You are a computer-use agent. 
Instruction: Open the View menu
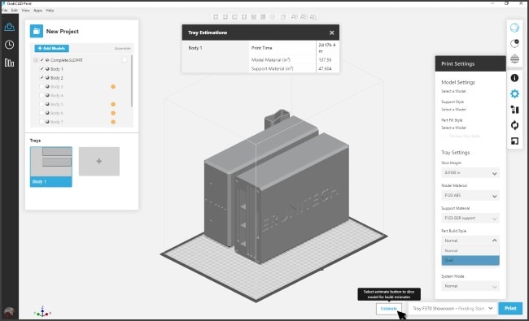point(26,11)
